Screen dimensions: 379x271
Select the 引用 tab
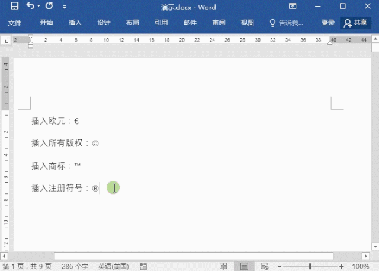pos(161,23)
